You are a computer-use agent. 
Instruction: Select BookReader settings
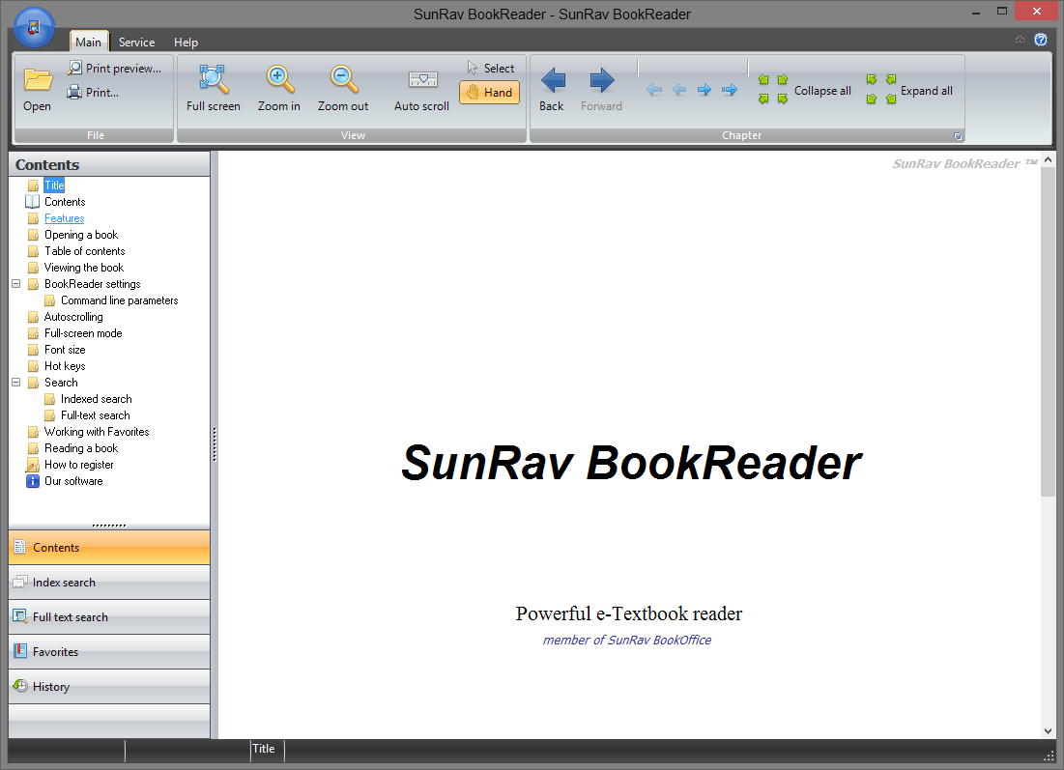[x=92, y=284]
